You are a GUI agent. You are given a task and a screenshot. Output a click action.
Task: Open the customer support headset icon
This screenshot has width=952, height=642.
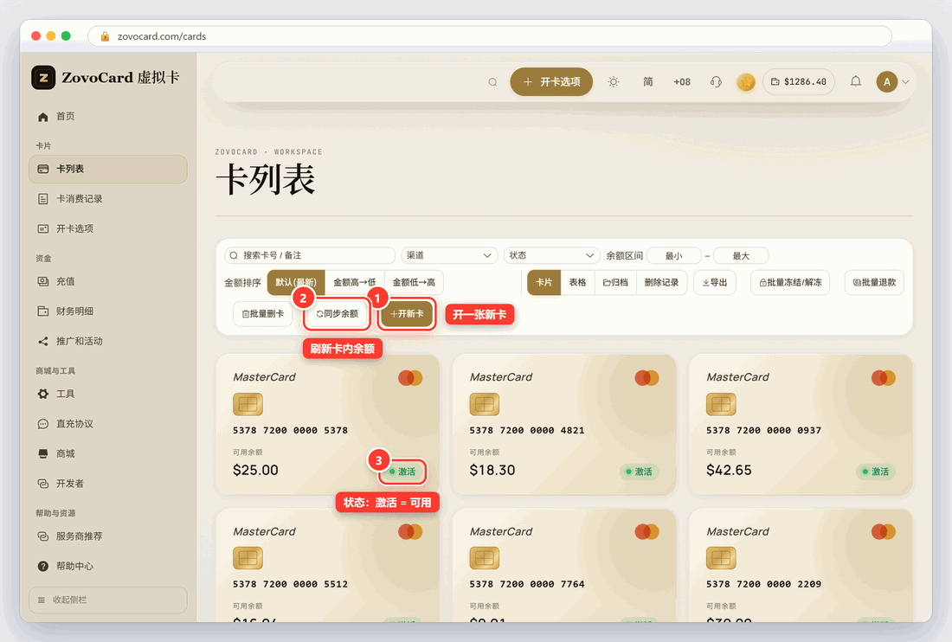(716, 82)
